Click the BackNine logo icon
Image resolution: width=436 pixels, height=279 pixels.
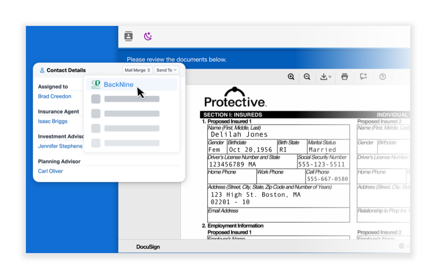pos(96,84)
